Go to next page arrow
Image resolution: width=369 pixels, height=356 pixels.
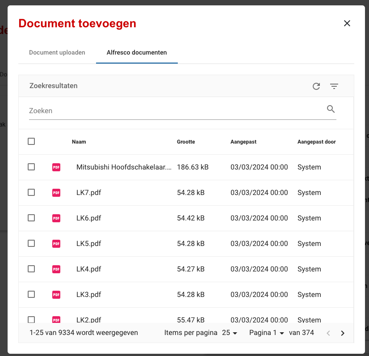pyautogui.click(x=343, y=333)
